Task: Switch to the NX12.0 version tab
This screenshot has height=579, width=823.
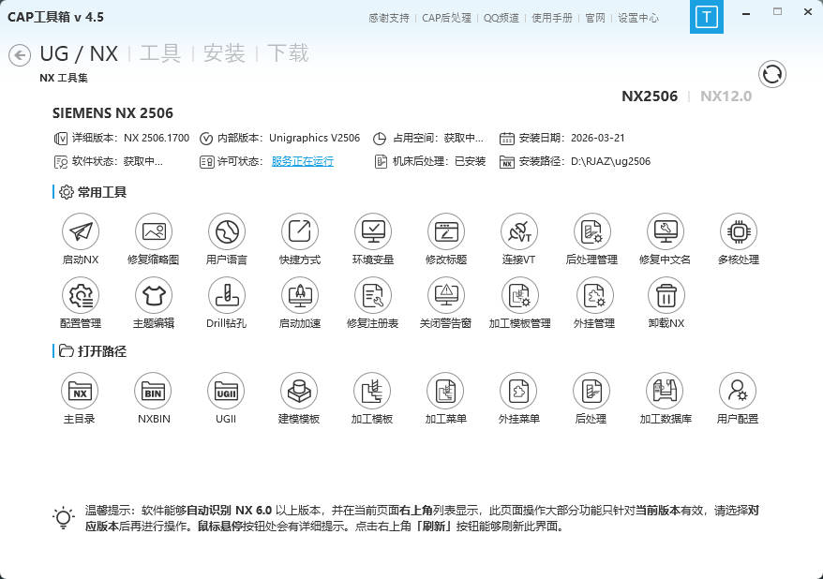Action: tap(726, 96)
